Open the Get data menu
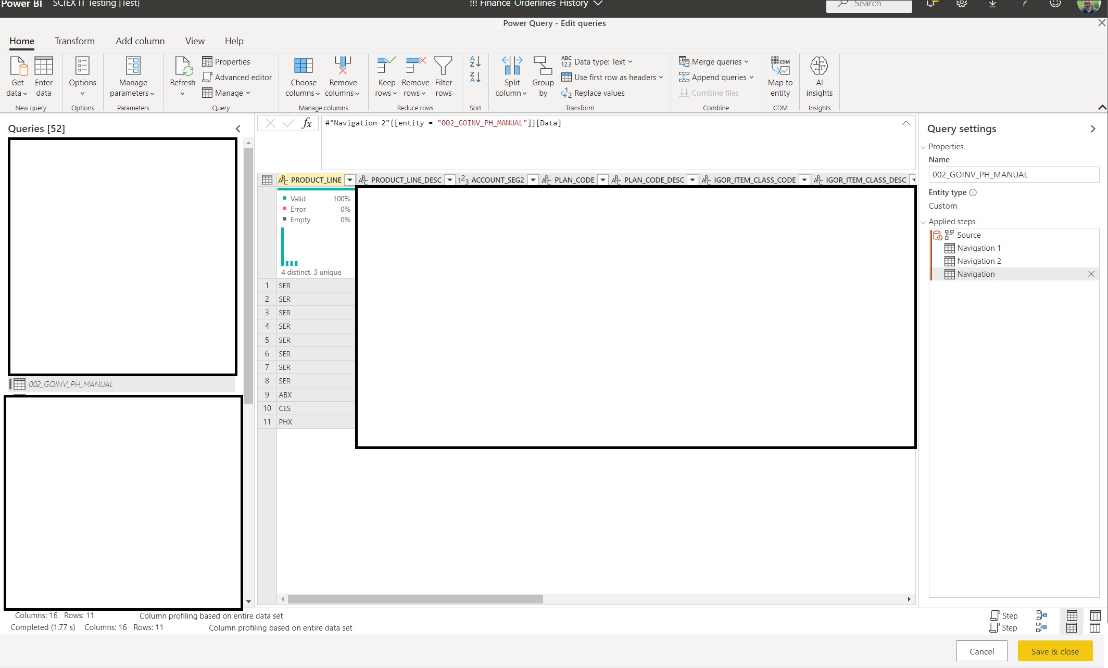 coord(17,76)
